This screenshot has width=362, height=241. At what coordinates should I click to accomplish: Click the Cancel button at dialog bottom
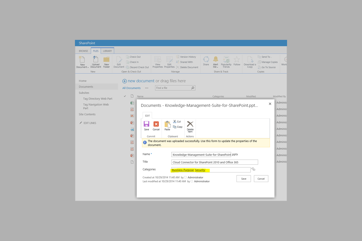coord(261,179)
